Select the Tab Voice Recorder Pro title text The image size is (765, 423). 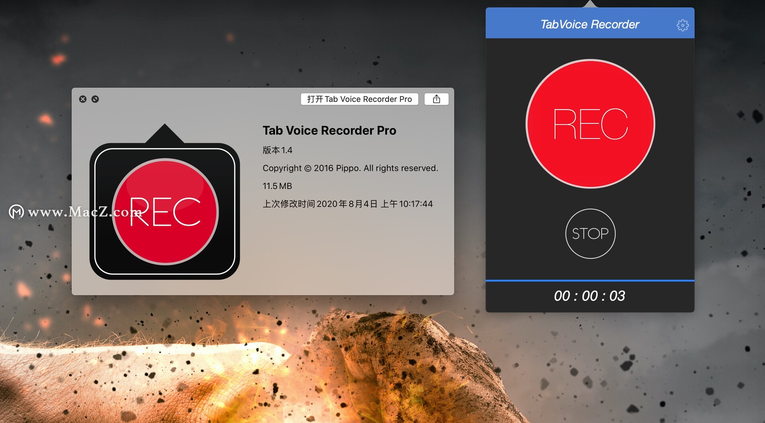329,131
